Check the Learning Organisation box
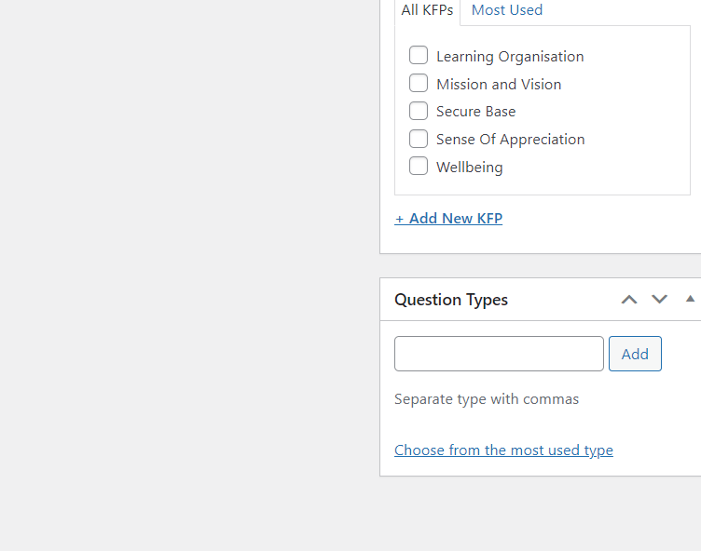The image size is (701, 551). tap(419, 55)
